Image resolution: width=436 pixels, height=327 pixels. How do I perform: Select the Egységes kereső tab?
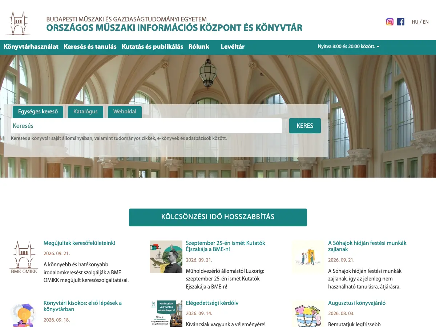(38, 112)
